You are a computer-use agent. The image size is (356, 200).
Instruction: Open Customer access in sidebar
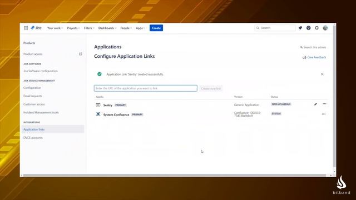pos(34,104)
